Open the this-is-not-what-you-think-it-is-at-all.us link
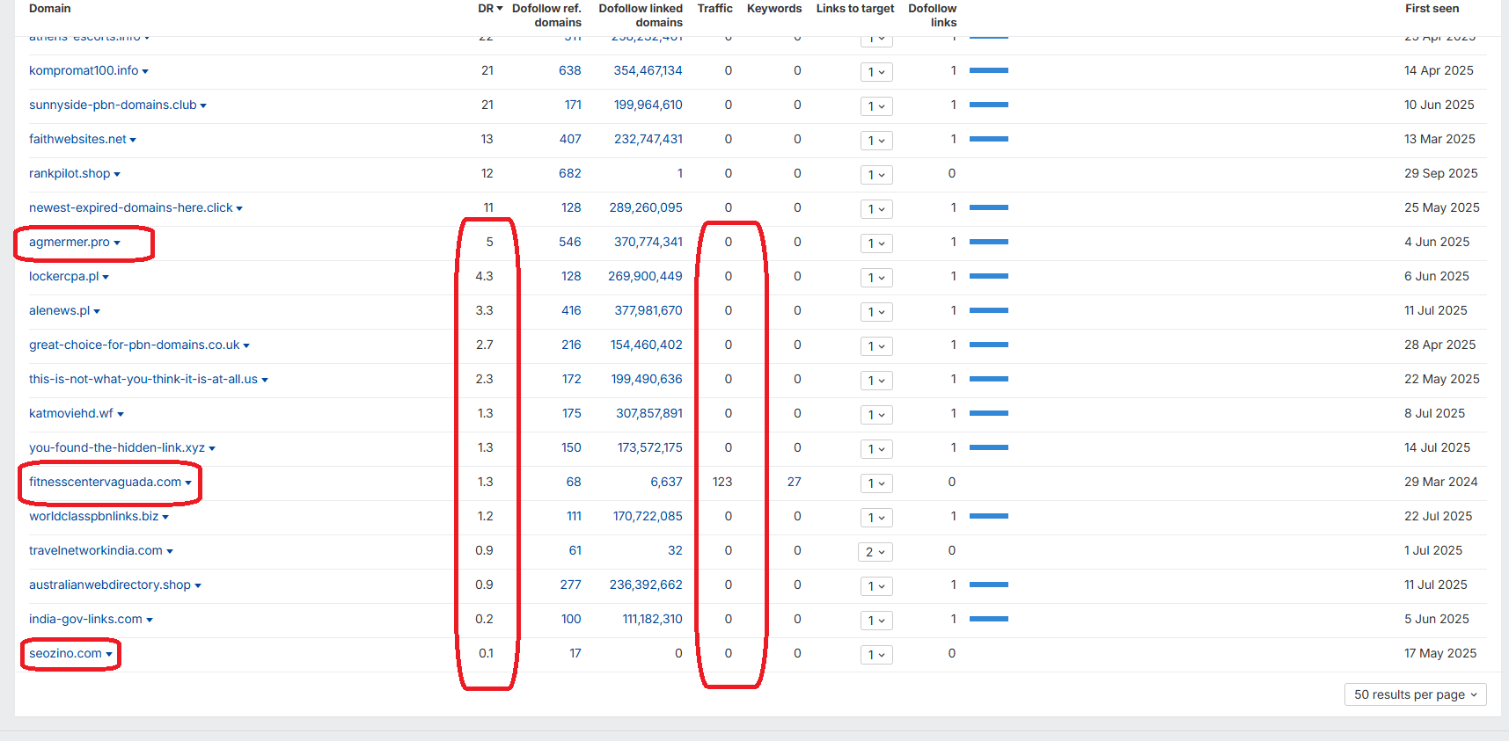Screen dimensions: 1509x741 pos(143,379)
